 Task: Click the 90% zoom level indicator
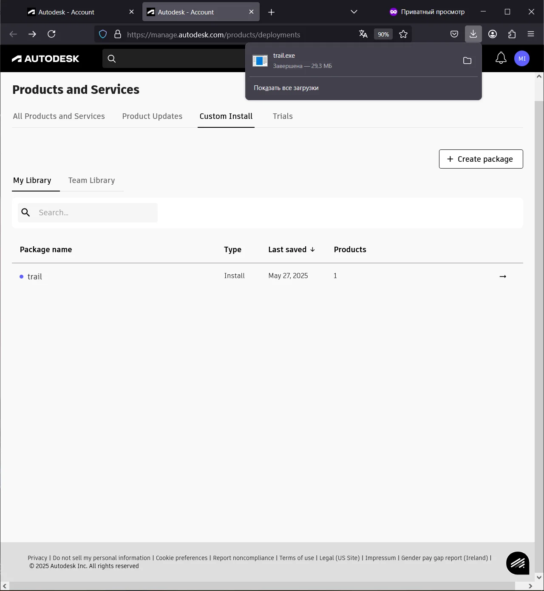383,34
